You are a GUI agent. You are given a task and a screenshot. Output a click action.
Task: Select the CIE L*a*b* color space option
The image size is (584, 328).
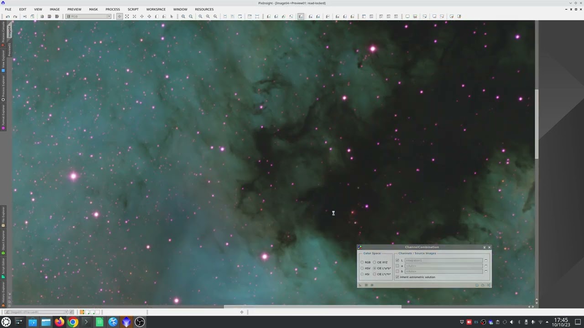(x=374, y=268)
